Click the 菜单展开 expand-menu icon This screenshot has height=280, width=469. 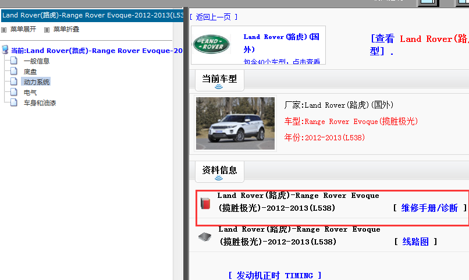[4, 30]
